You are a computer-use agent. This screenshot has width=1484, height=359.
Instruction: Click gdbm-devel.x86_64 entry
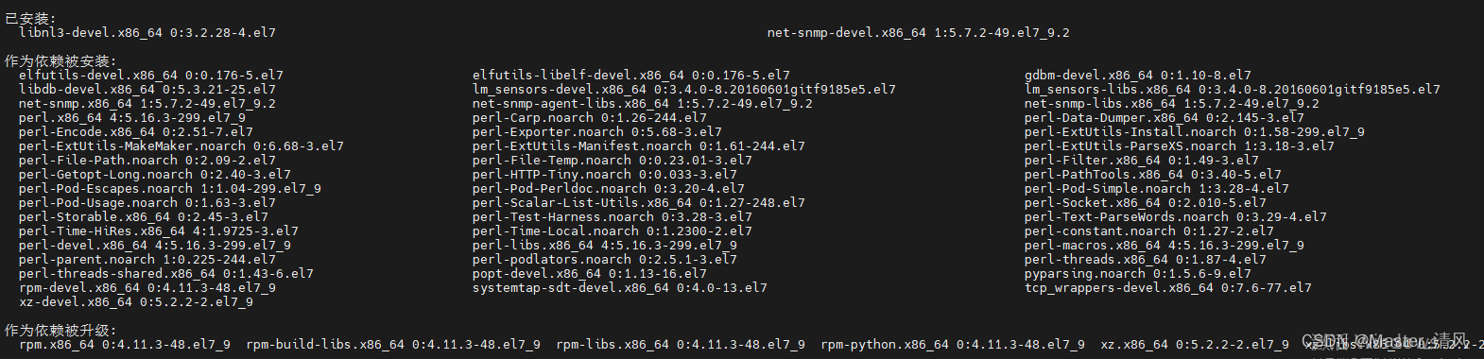point(1138,76)
